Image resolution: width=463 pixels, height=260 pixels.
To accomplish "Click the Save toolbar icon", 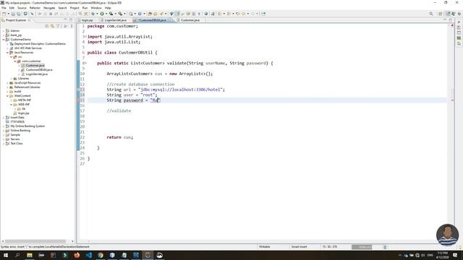I will (13, 14).
